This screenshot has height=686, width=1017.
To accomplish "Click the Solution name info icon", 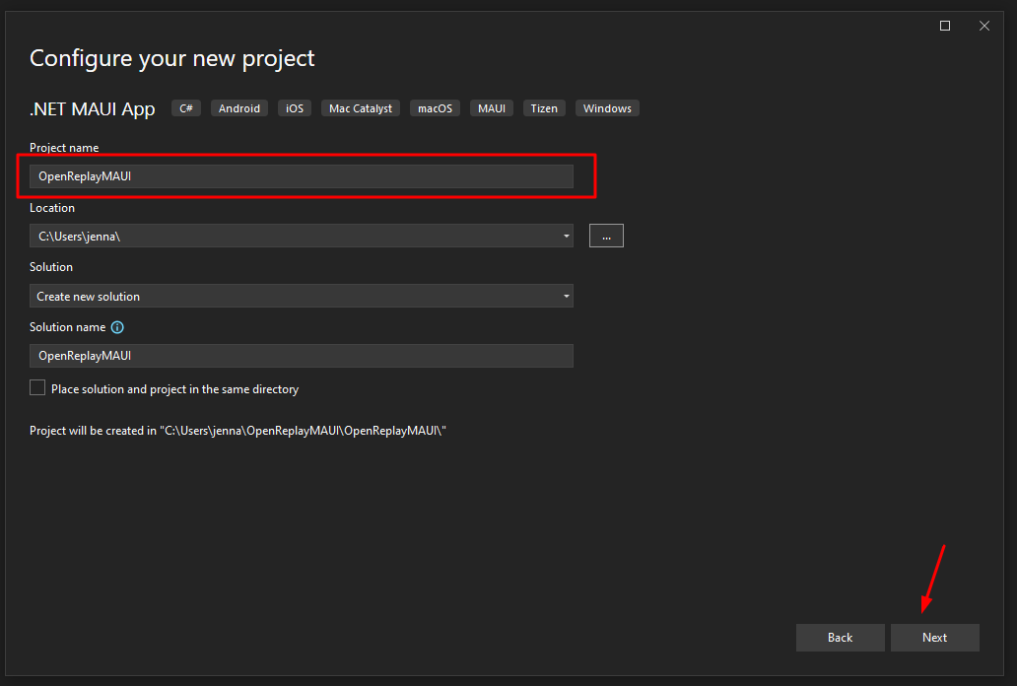I will (x=117, y=327).
